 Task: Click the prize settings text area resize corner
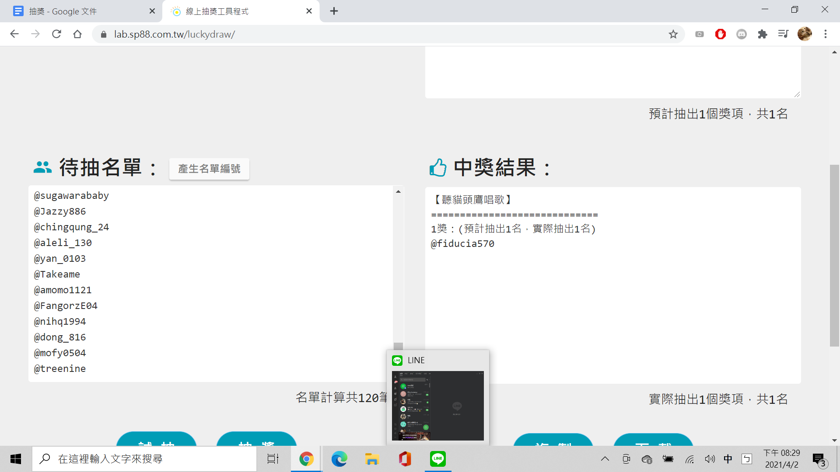(797, 94)
